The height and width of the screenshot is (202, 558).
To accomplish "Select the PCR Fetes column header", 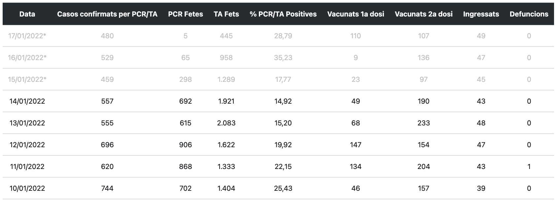I will click(186, 14).
